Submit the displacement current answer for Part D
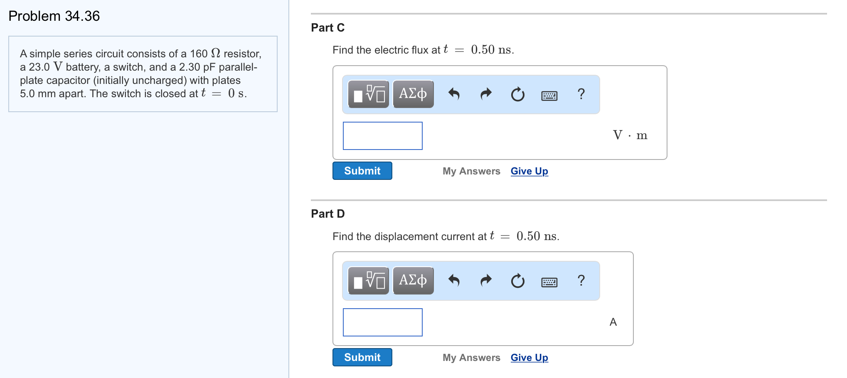The height and width of the screenshot is (378, 847). click(362, 357)
